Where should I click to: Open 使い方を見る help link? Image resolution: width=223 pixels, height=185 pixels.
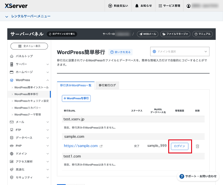click(120, 52)
